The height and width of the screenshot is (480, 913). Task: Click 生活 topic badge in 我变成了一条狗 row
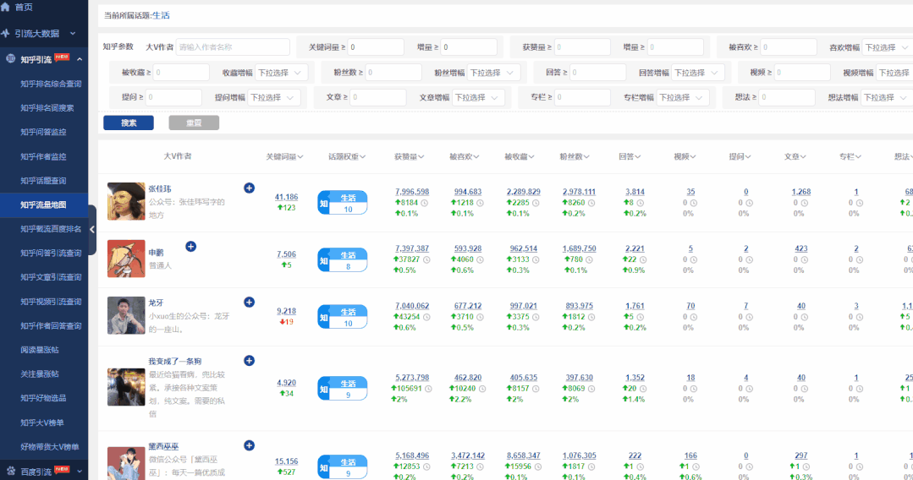[x=343, y=389]
